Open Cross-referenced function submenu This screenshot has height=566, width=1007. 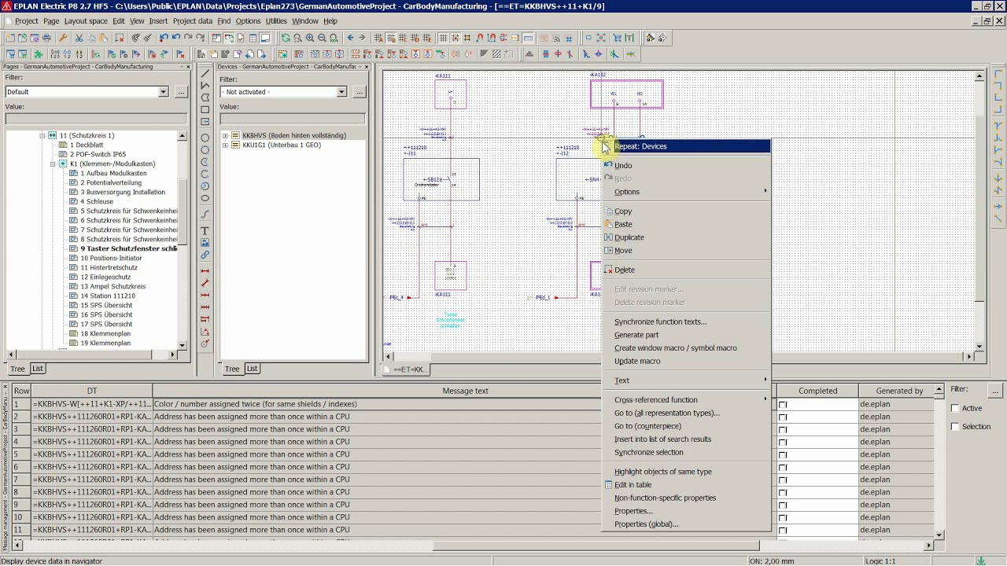(686, 399)
